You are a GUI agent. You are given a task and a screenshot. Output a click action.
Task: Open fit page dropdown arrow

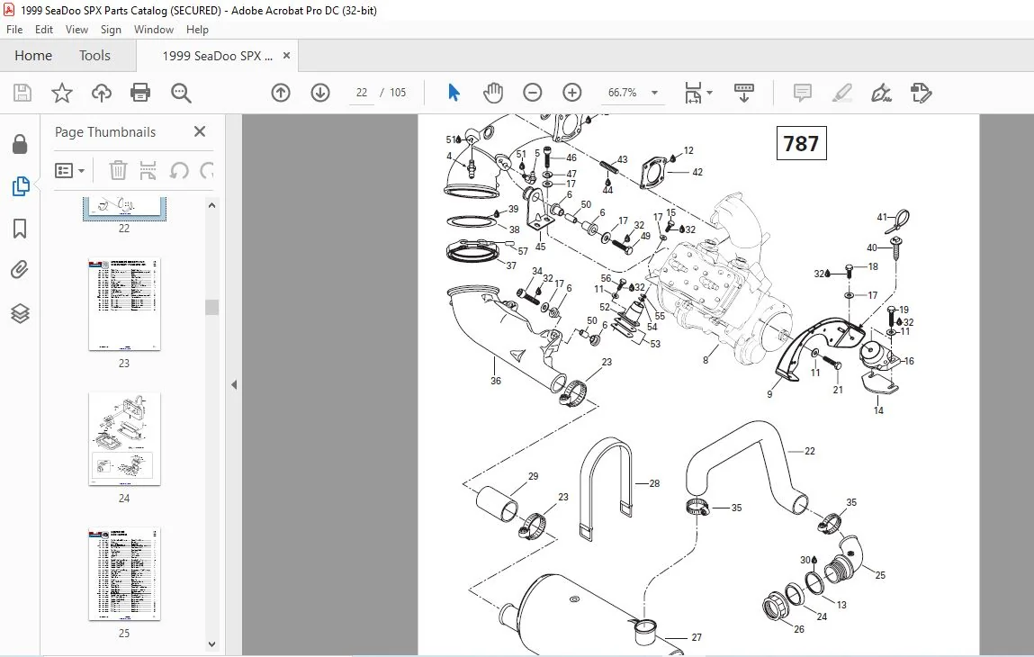click(x=709, y=93)
